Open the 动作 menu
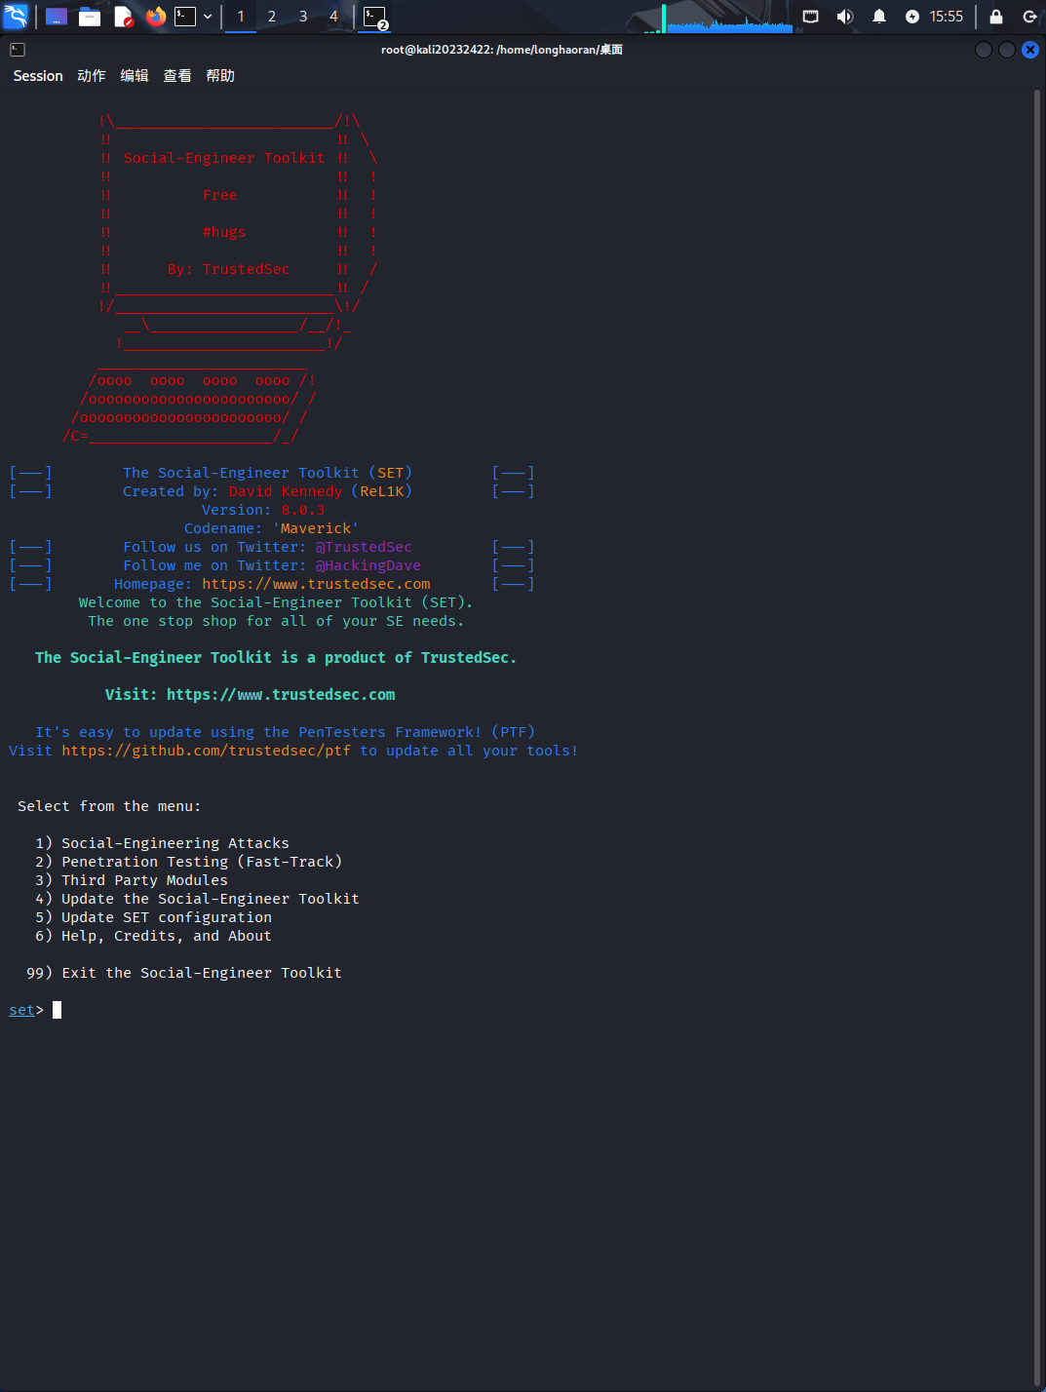 point(92,76)
